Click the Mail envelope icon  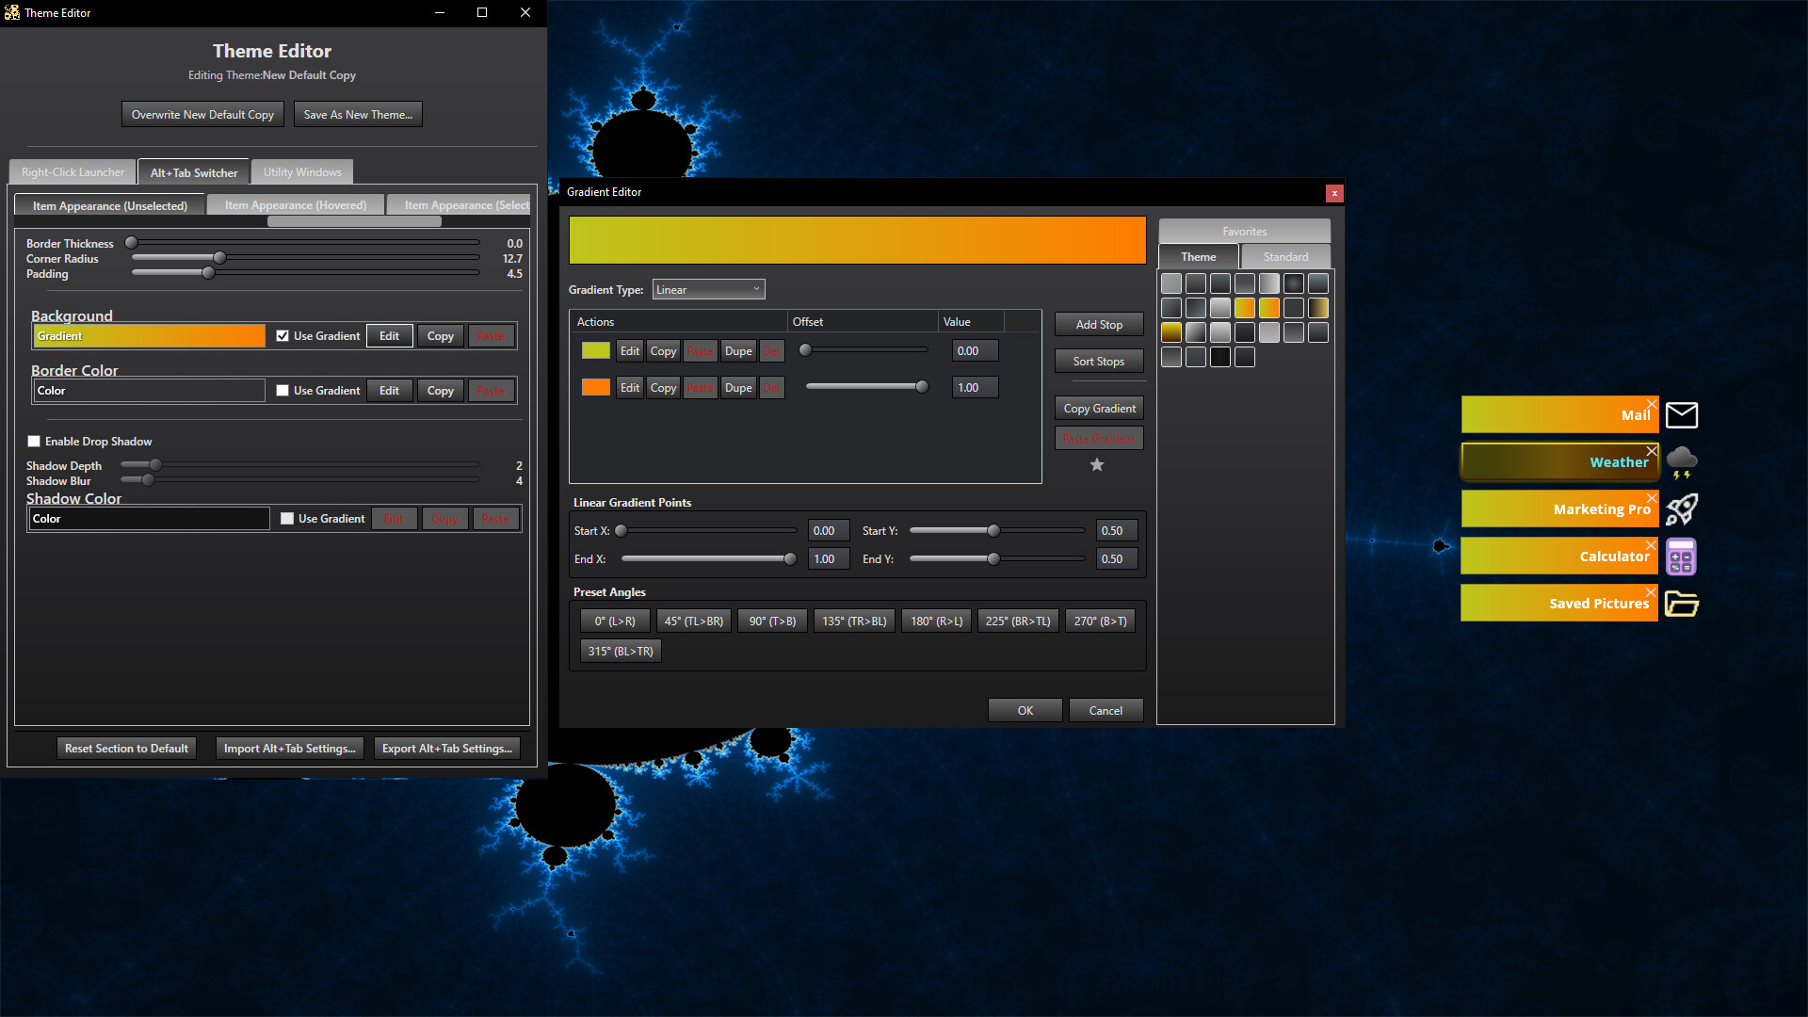(x=1682, y=414)
